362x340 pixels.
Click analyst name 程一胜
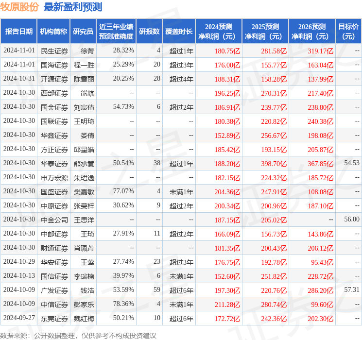pos(84,65)
